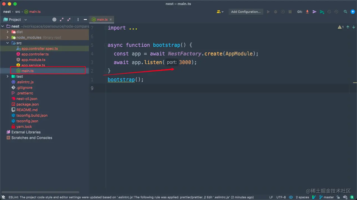Go to previous highlighted error arrow
357x200 pixels.
coord(348,27)
